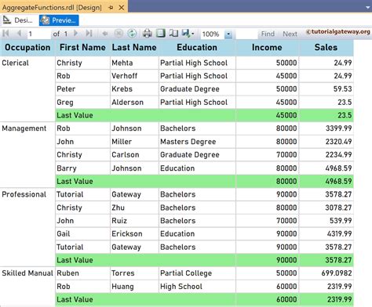This screenshot has width=372, height=307.
Task: Go to last page of report
Action: 89,34
